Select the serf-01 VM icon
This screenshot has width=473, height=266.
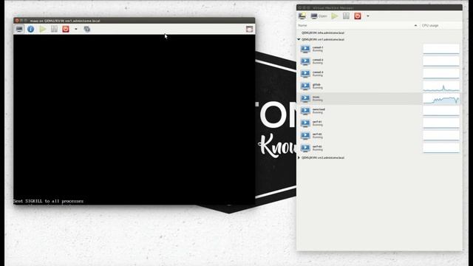(305, 123)
